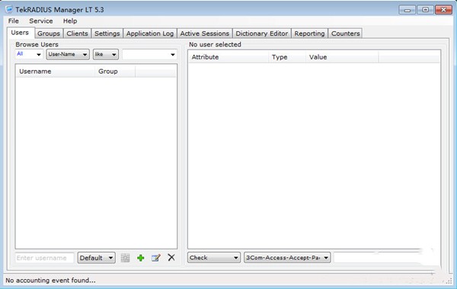Screen dimensions: 457x289
Task: Open the All filter dropdown
Action: tap(29, 54)
